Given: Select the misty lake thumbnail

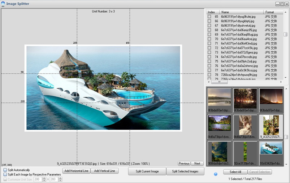Looking at the screenshot, I should 219,100.
